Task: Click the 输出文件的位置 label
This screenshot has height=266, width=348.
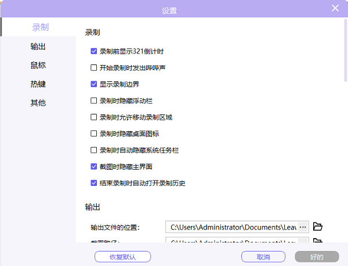Action: (x=115, y=228)
